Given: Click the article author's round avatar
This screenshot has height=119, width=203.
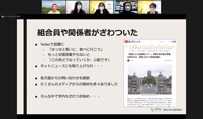Looking at the screenshot, I should [x=128, y=61].
